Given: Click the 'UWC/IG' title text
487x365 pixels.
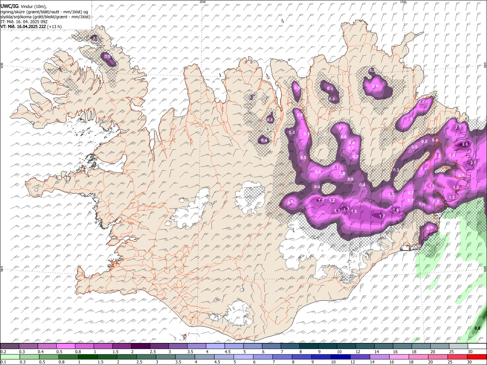Looking at the screenshot, I should pyautogui.click(x=10, y=6).
